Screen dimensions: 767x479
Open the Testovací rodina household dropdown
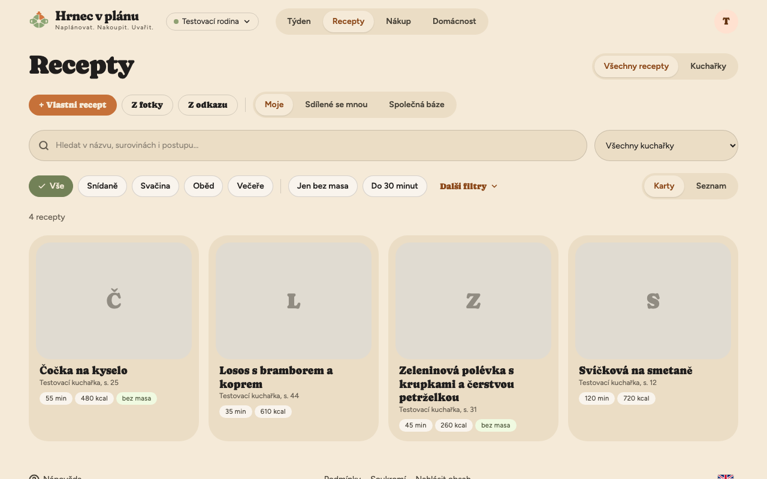[x=212, y=22]
